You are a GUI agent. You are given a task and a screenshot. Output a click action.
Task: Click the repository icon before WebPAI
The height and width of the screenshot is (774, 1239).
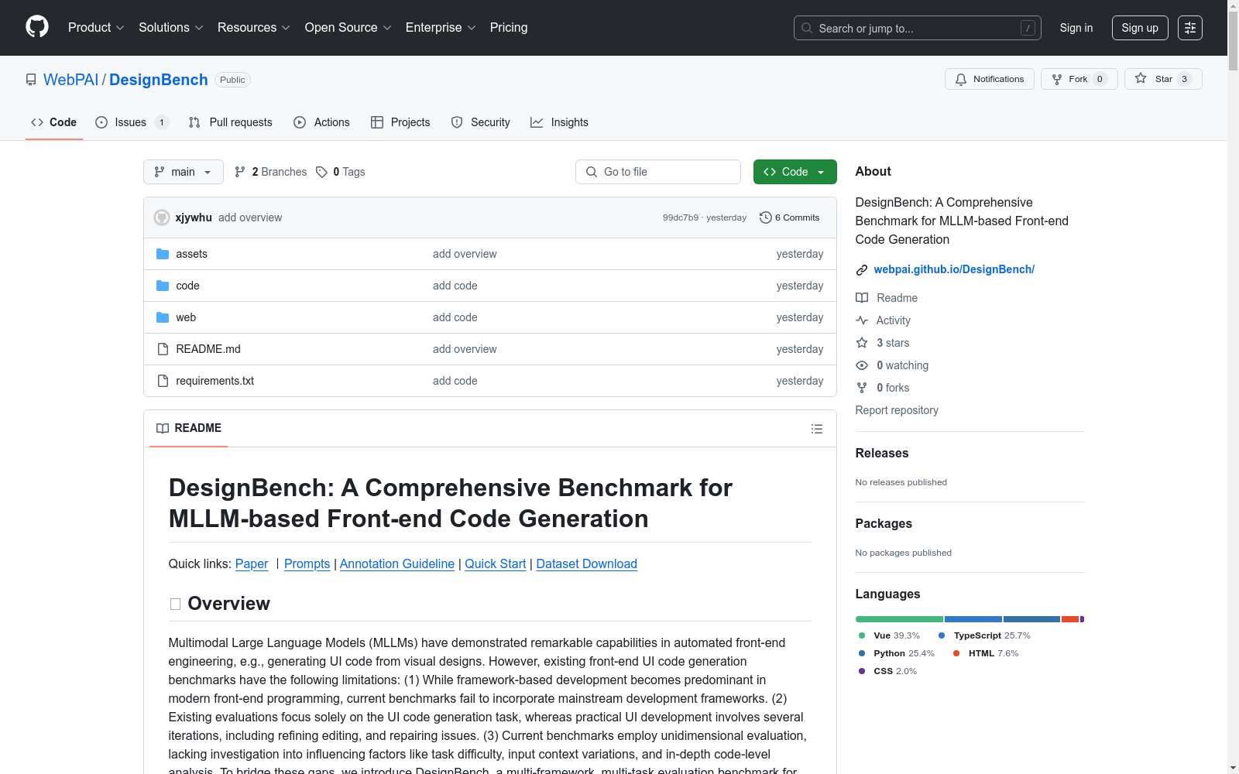click(31, 80)
